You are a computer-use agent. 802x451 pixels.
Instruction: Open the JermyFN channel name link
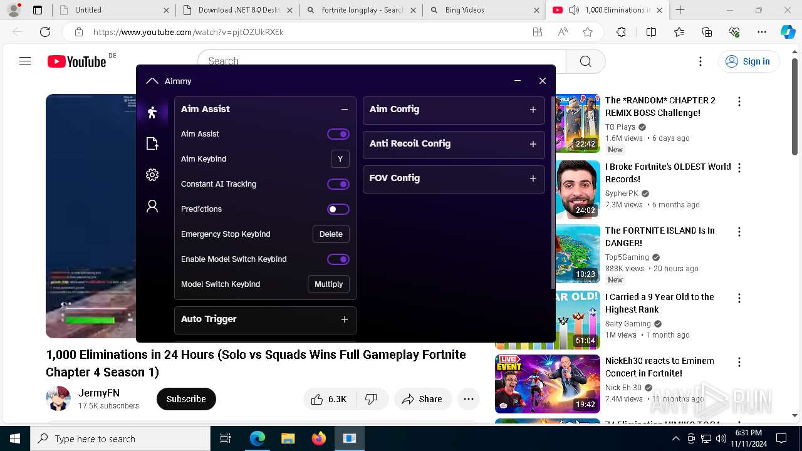(99, 393)
